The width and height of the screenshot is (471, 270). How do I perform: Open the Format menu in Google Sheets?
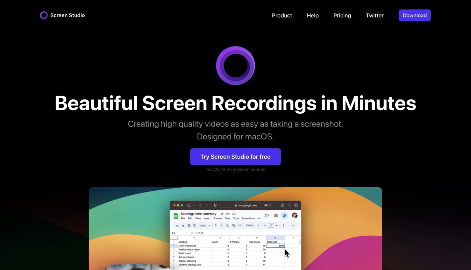218,218
